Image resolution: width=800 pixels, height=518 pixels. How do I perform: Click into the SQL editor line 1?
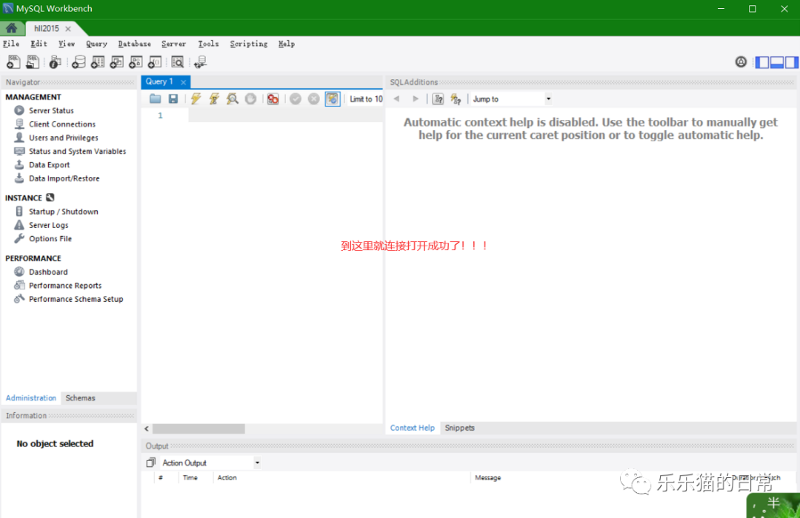pyautogui.click(x=286, y=115)
